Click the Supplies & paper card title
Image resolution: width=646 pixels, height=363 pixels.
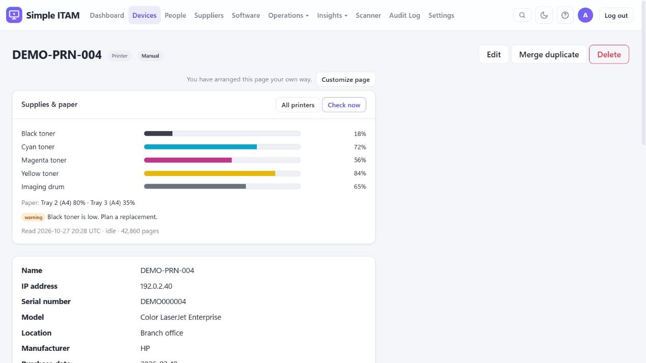[x=49, y=104]
